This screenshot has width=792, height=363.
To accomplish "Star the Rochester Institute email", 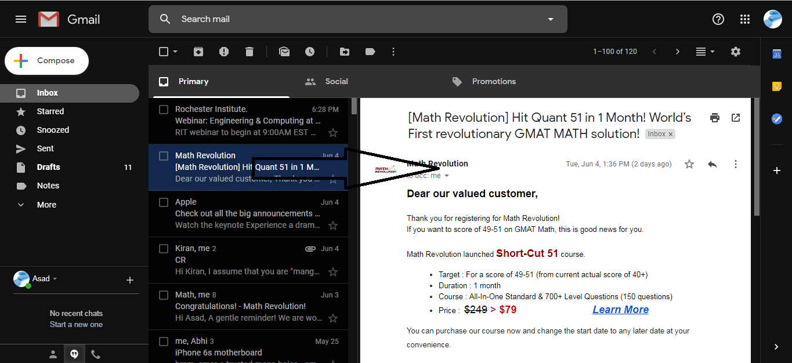I will 333,133.
